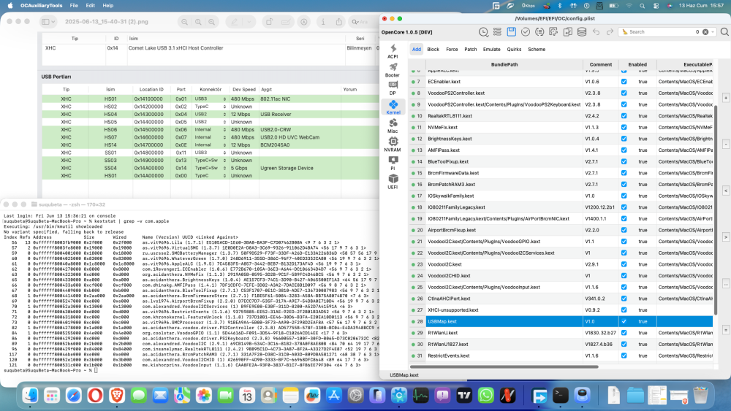Open the Preview search field options
The height and width of the screenshot is (411, 731).
tap(355, 22)
